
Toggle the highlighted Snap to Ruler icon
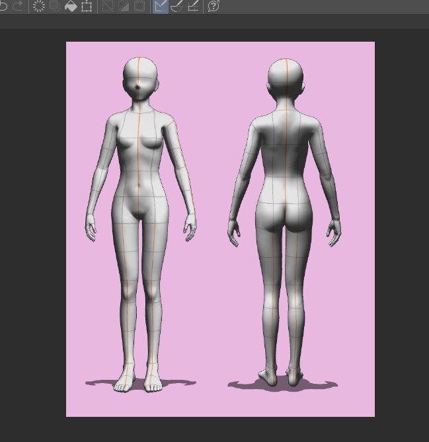point(161,7)
